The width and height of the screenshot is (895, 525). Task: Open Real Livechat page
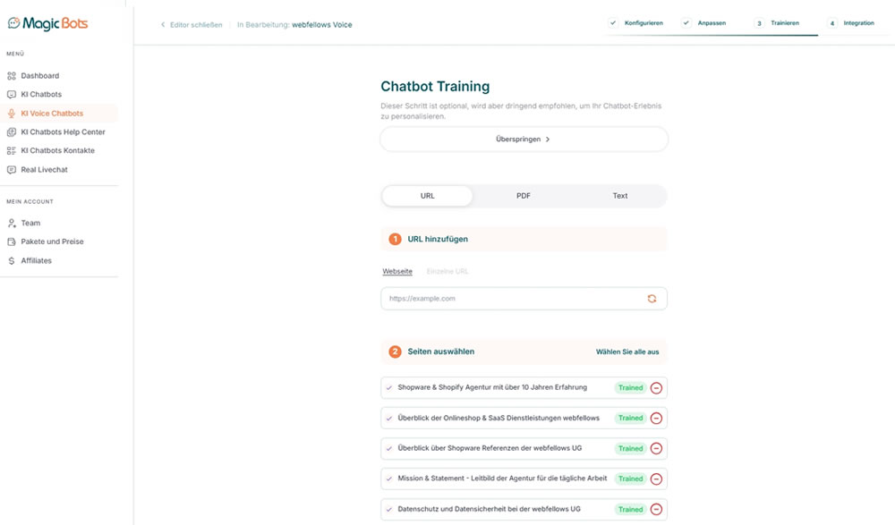coord(44,169)
